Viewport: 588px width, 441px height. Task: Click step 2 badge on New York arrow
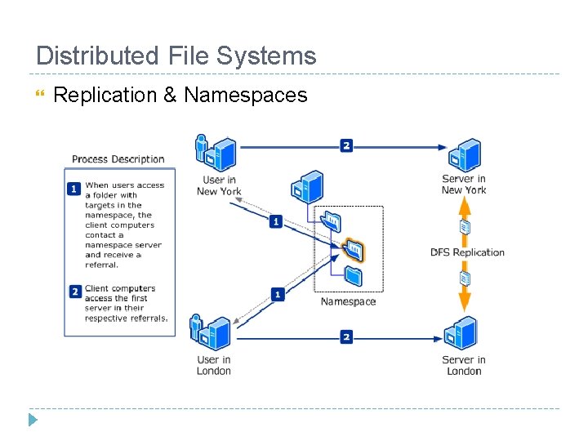coord(346,145)
